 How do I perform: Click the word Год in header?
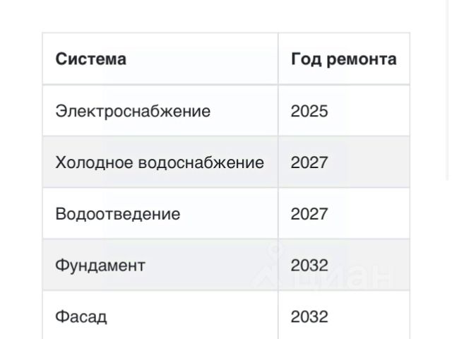pyautogui.click(x=306, y=59)
